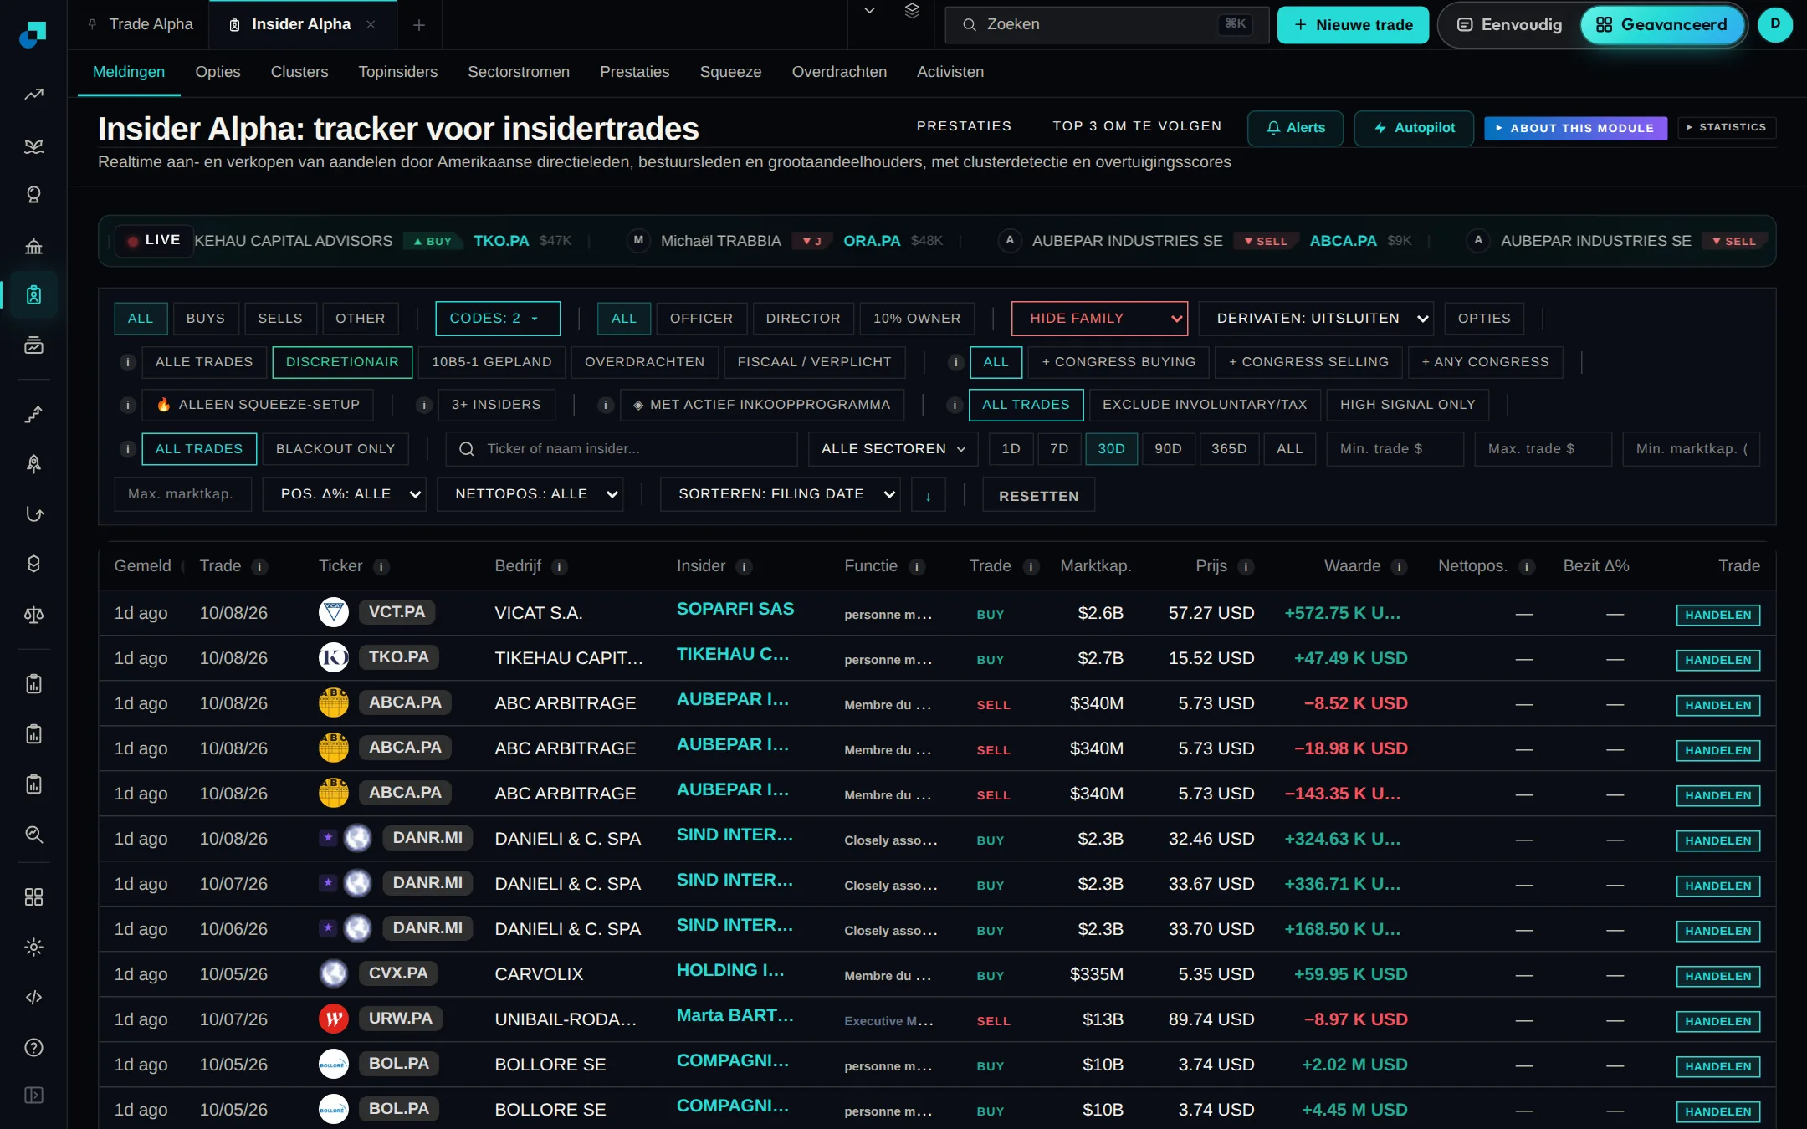Image resolution: width=1807 pixels, height=1129 pixels.
Task: Expand the NETTOPOS.: ALLE dropdown
Action: (x=530, y=494)
